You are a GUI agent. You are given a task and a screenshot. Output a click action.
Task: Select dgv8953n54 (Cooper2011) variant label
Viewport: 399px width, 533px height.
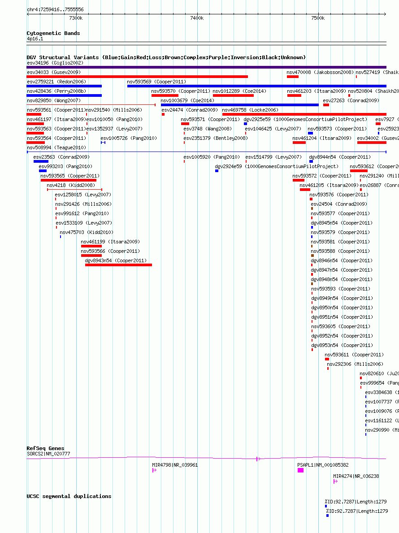pos(342,345)
